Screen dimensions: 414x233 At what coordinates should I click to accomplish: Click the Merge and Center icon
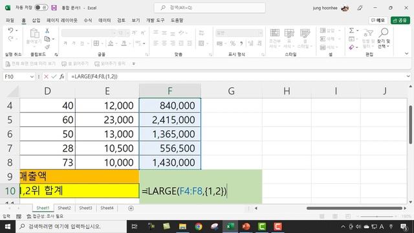201,43
